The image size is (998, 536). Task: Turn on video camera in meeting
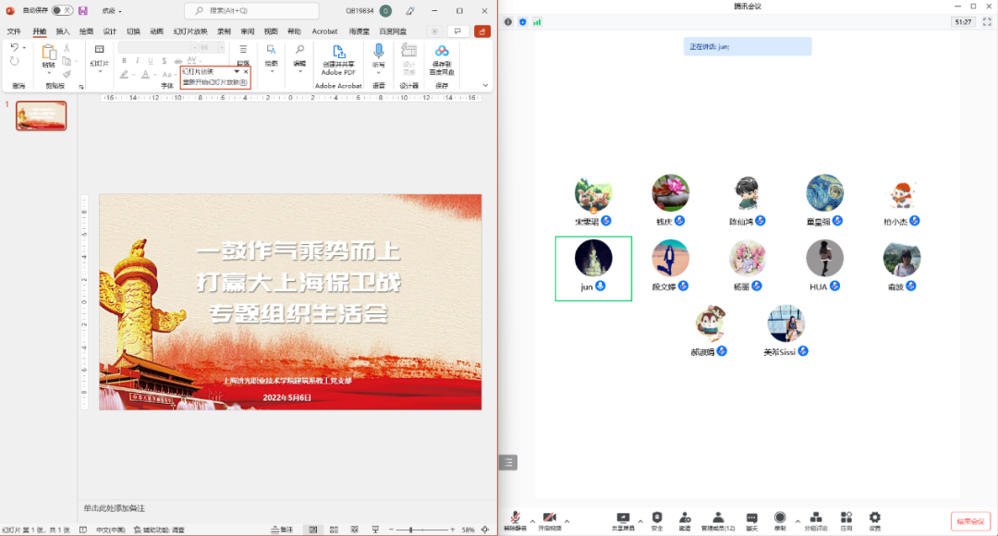pos(550,518)
